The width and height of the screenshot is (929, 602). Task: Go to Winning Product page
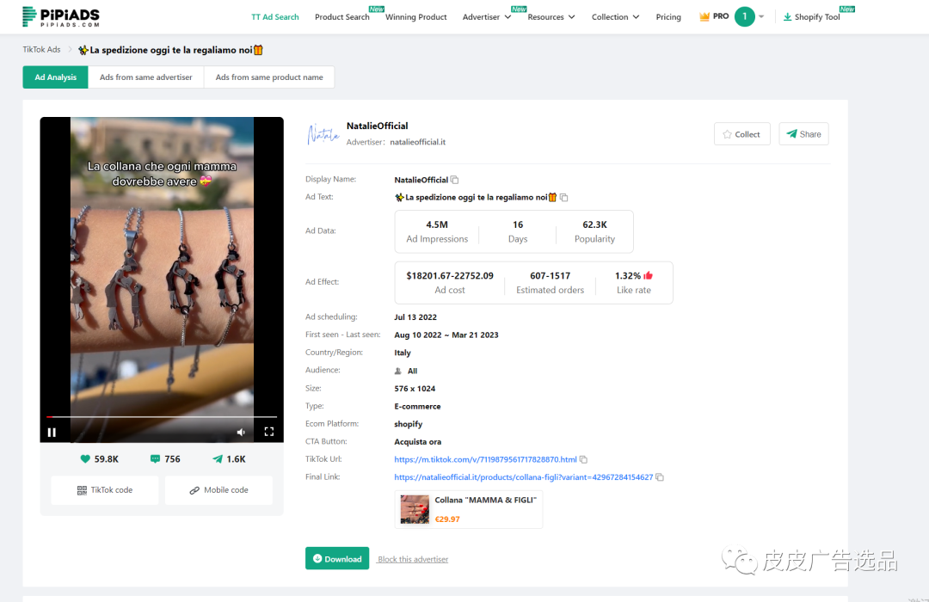pos(416,17)
